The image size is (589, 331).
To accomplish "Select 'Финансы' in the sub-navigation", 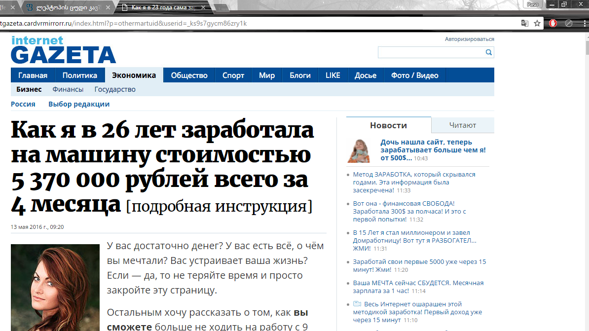I will pos(68,89).
